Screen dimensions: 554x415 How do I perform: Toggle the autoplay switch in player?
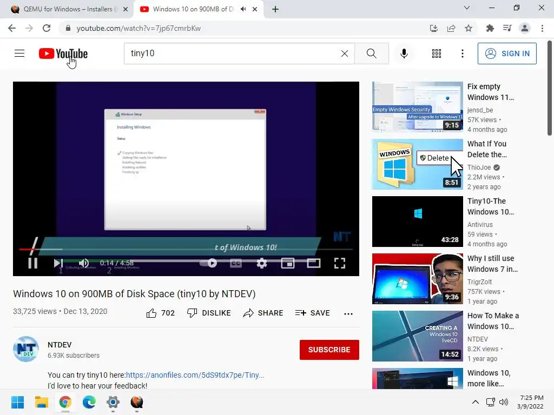(208, 263)
